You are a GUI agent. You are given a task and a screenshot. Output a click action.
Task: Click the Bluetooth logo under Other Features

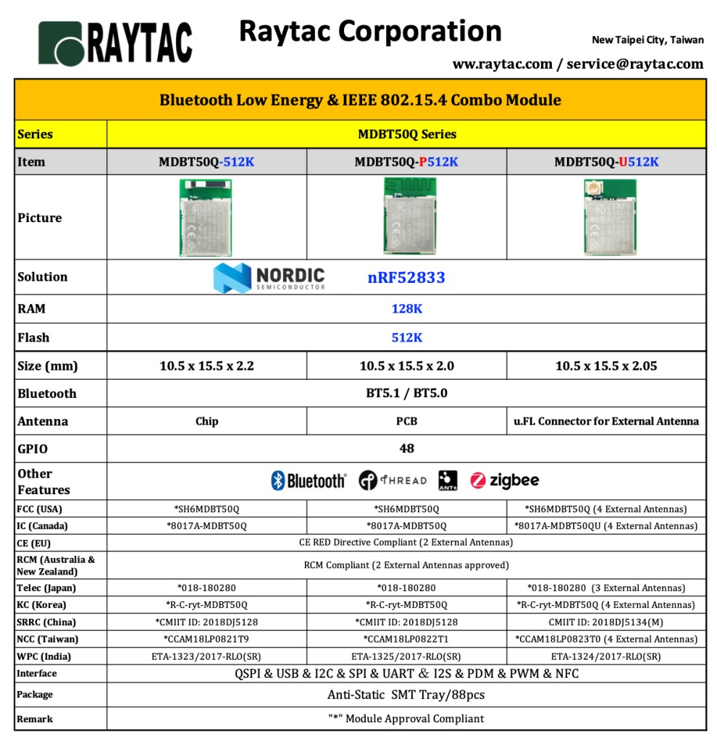309,480
